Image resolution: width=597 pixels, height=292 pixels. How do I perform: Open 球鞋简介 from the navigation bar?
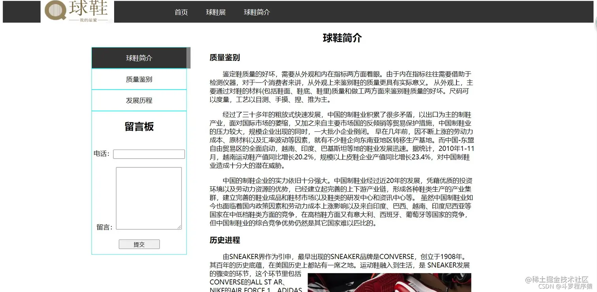click(257, 12)
